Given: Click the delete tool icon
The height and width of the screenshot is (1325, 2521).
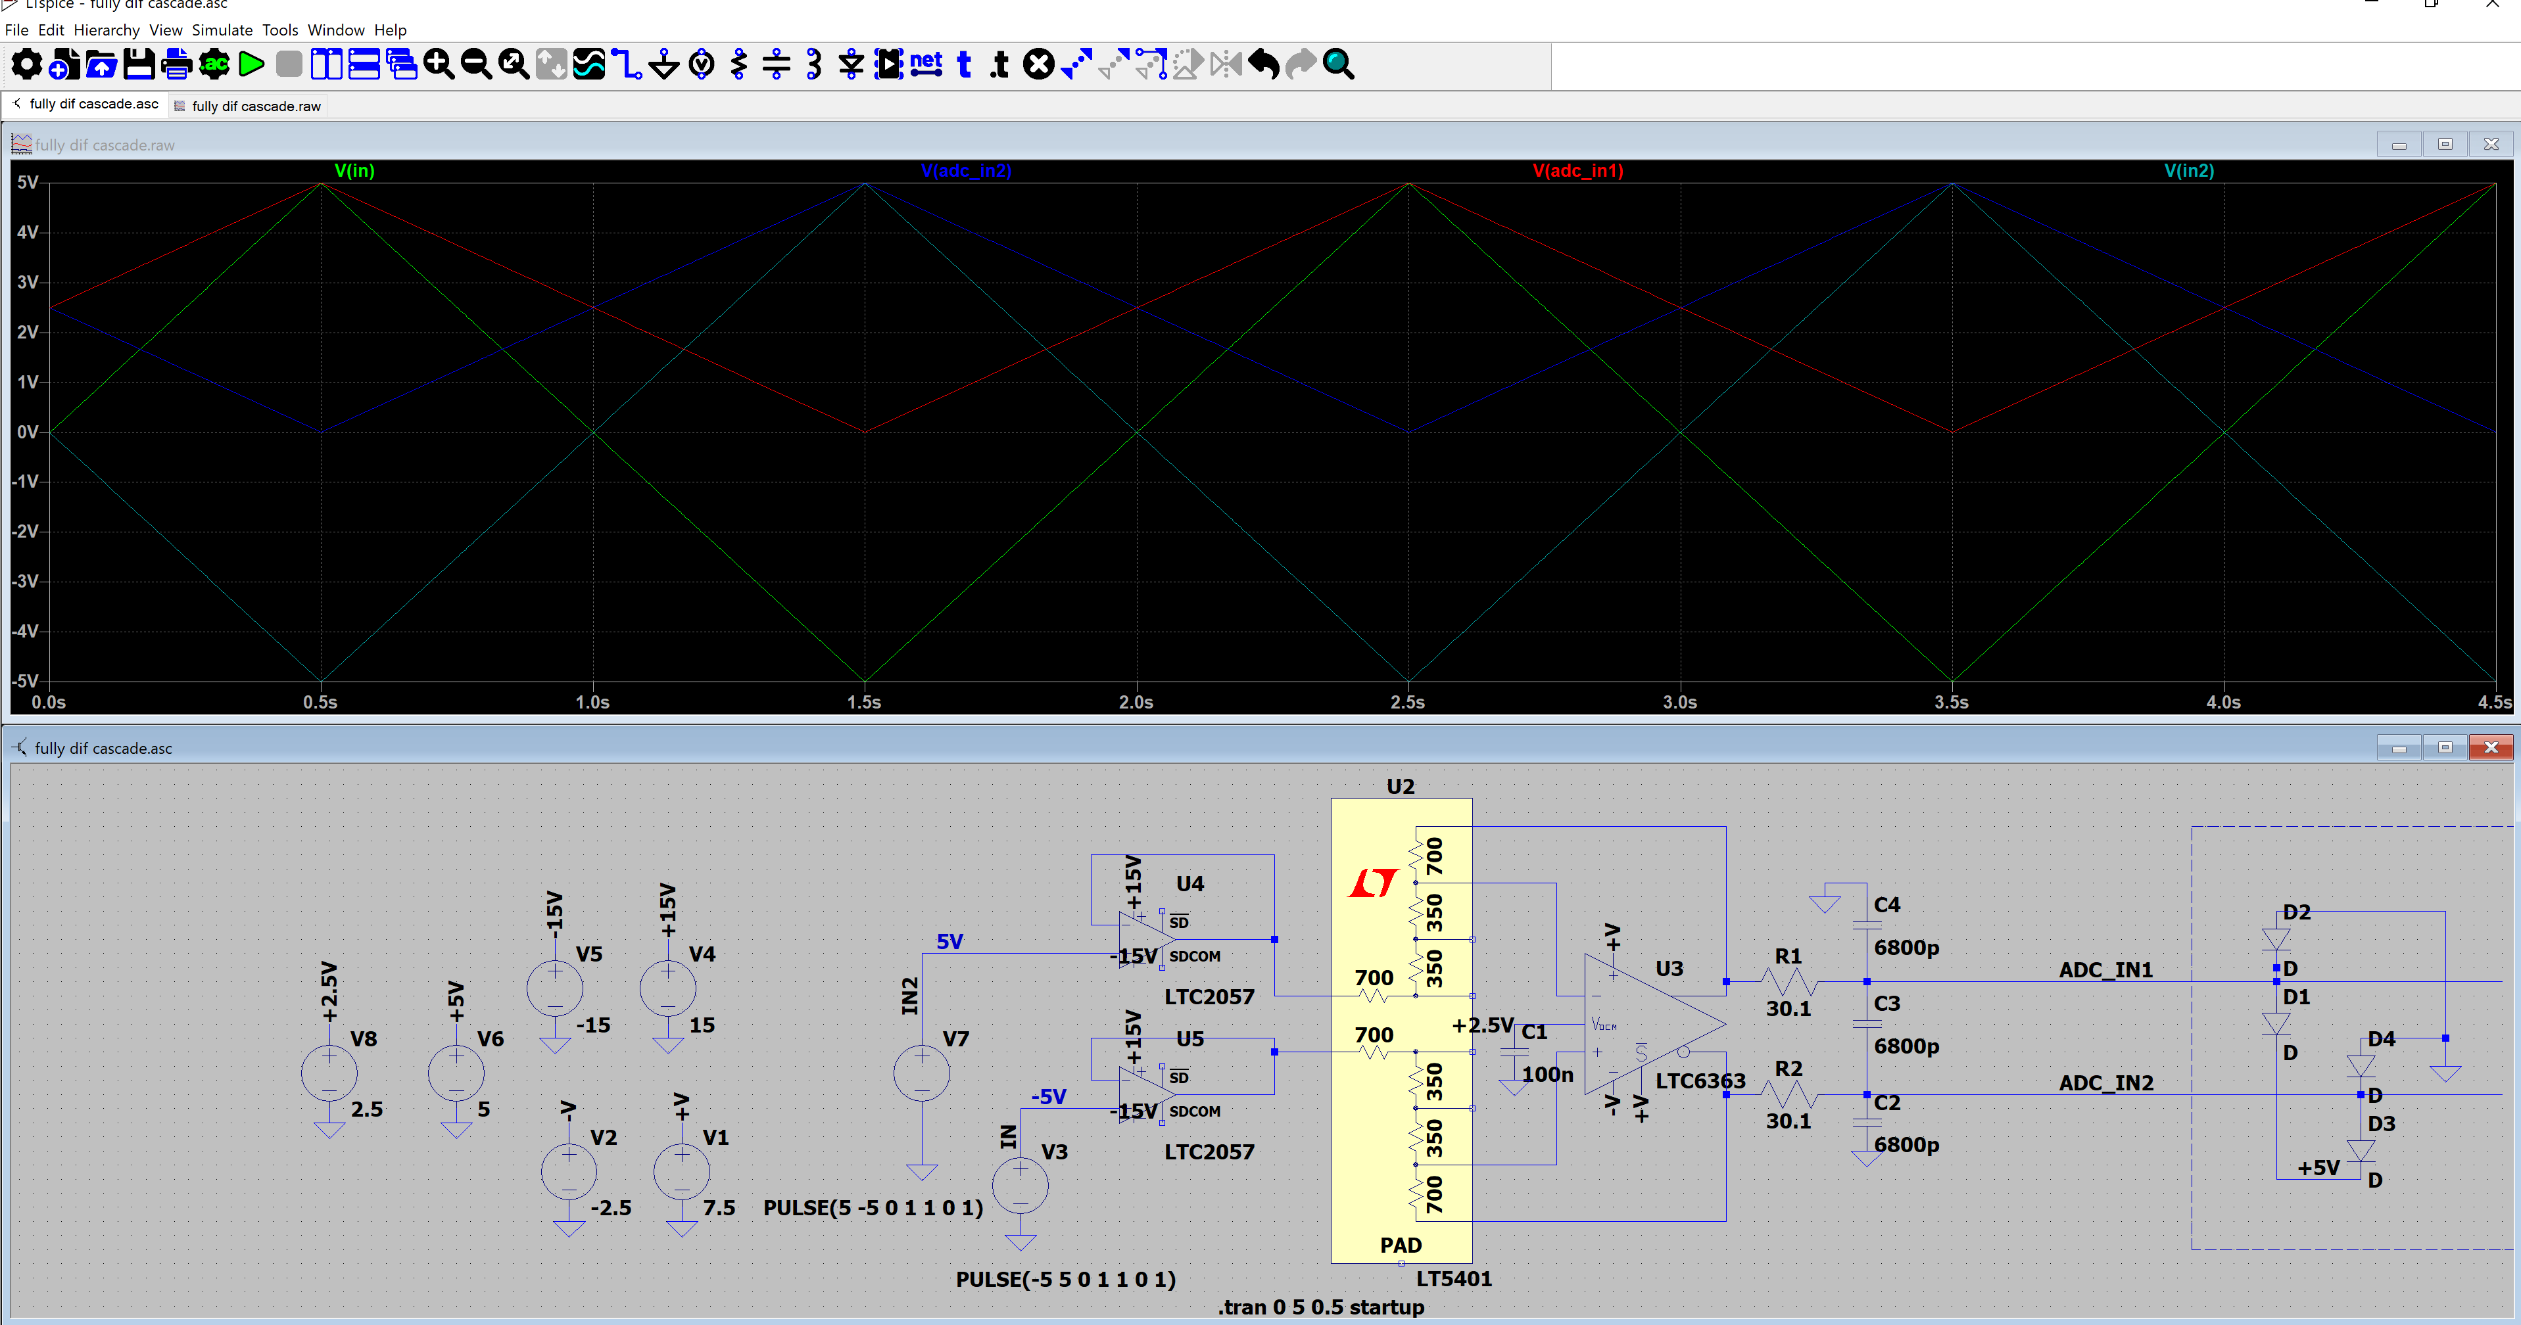Looking at the screenshot, I should coord(1038,64).
